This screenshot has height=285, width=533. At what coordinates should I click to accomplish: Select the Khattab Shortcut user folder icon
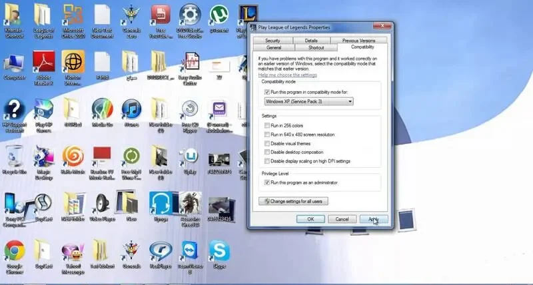tap(14, 15)
